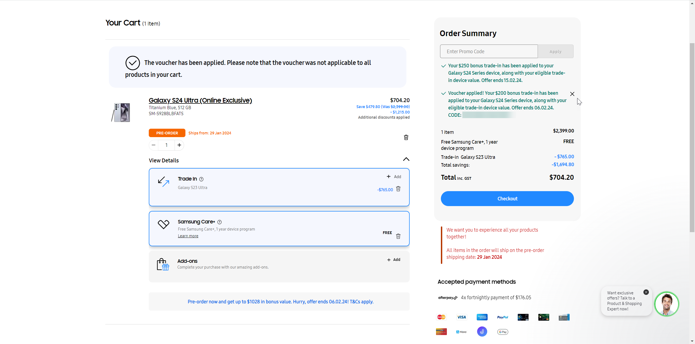Open Samsung Care+ Learn more link
695x344 pixels.
188,236
